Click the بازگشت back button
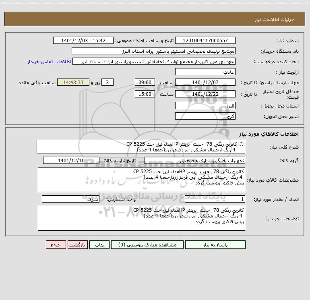The image size is (310, 300). tap(78, 245)
